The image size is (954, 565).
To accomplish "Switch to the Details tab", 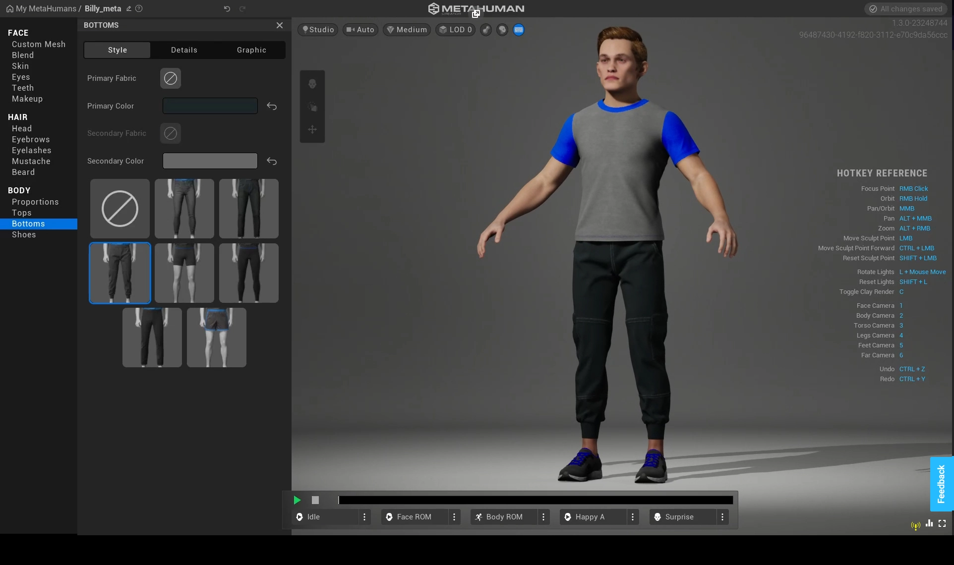I will coord(184,50).
